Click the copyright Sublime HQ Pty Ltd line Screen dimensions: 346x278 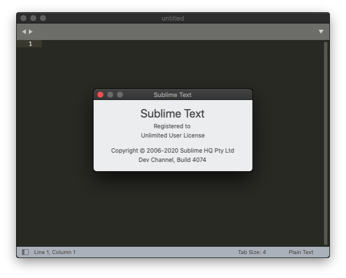pos(173,150)
